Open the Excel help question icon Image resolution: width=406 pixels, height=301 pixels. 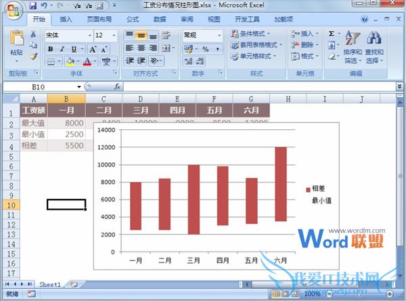(x=364, y=20)
